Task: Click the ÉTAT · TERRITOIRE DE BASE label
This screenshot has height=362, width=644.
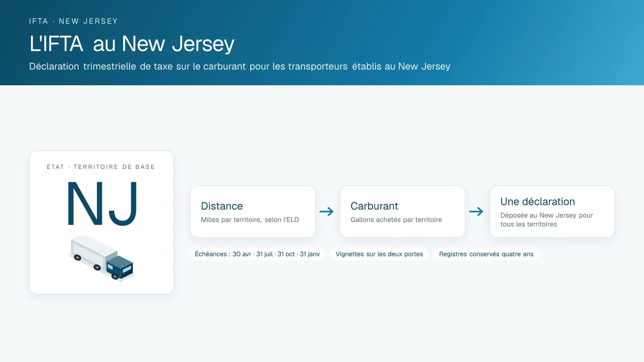Action: pos(101,167)
